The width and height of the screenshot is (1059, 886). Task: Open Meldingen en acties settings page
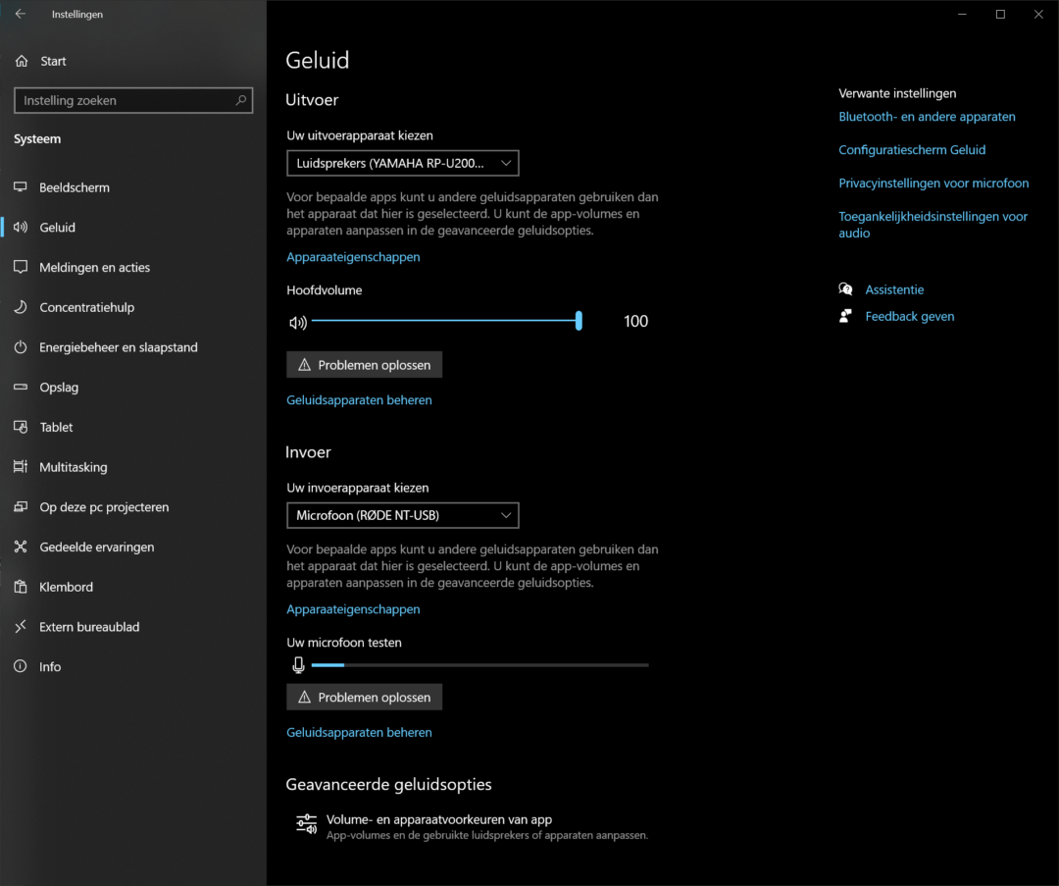pyautogui.click(x=94, y=267)
